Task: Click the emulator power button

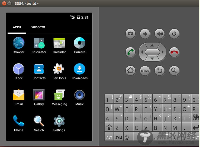Action: 174,34
